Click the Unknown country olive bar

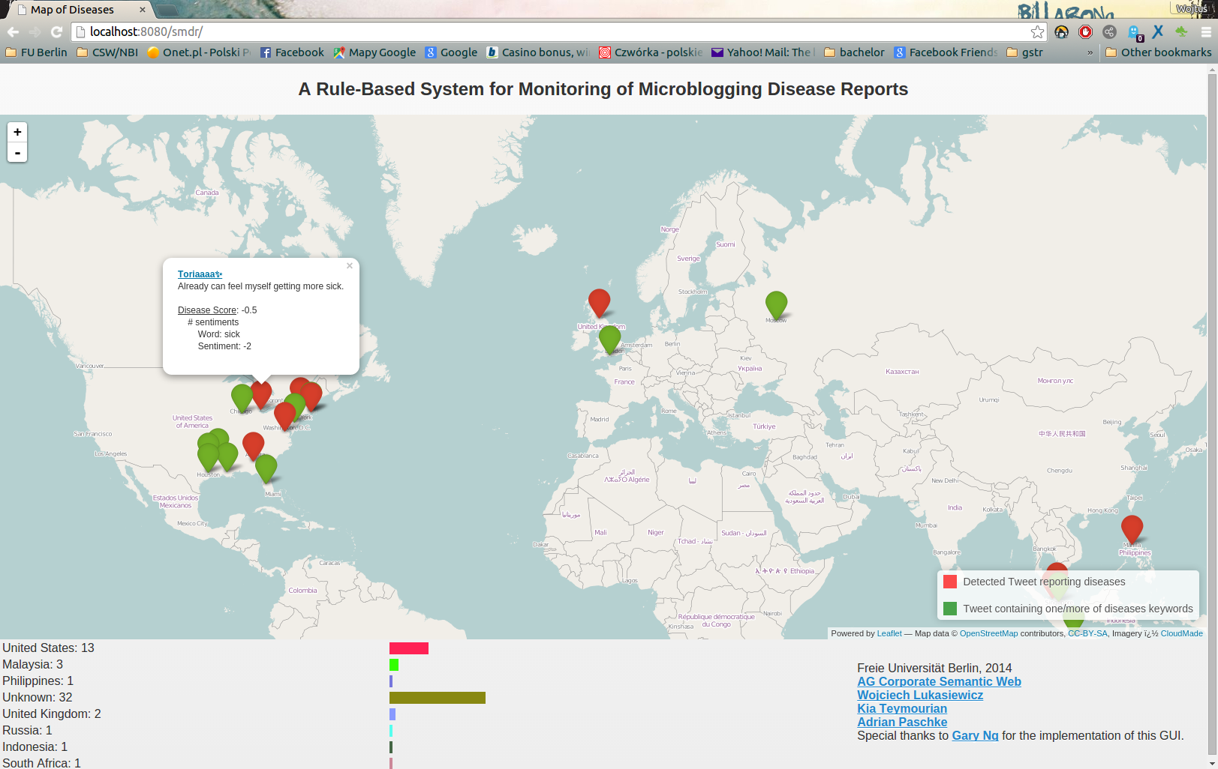(437, 698)
